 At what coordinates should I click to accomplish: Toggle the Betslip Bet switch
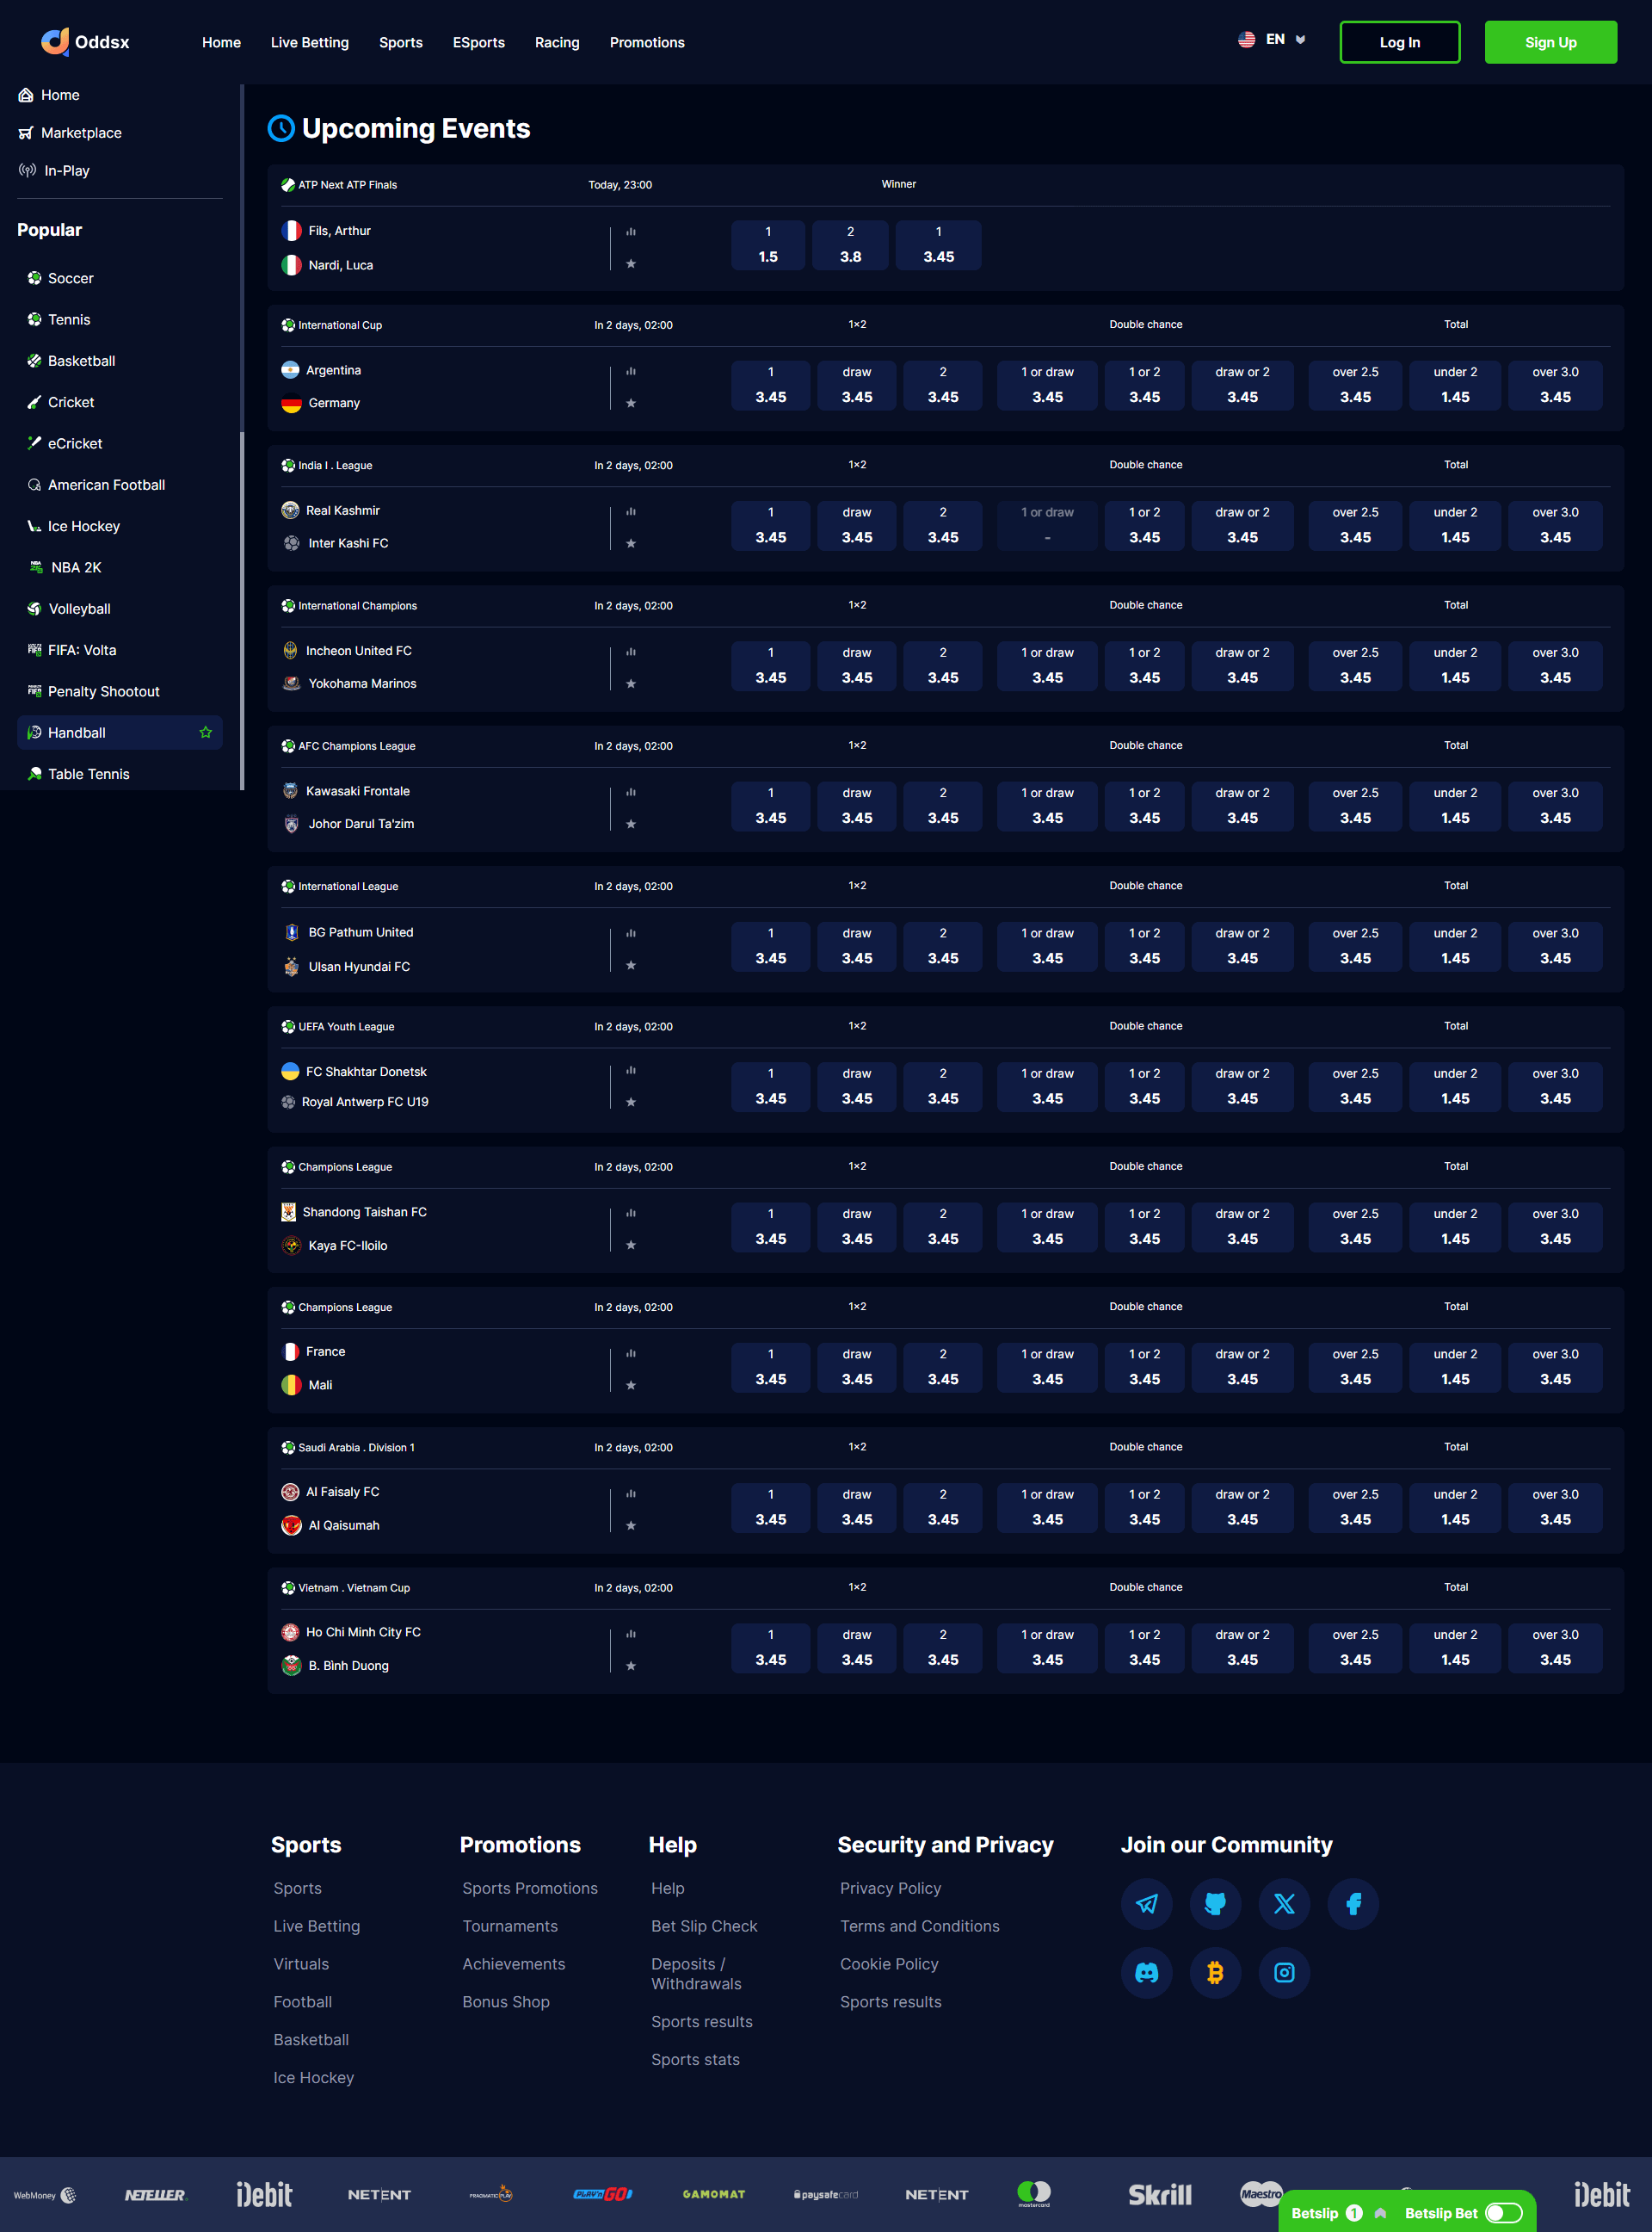(1503, 2213)
